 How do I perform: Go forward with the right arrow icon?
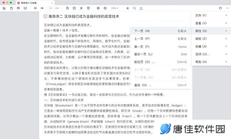coord(42,8)
